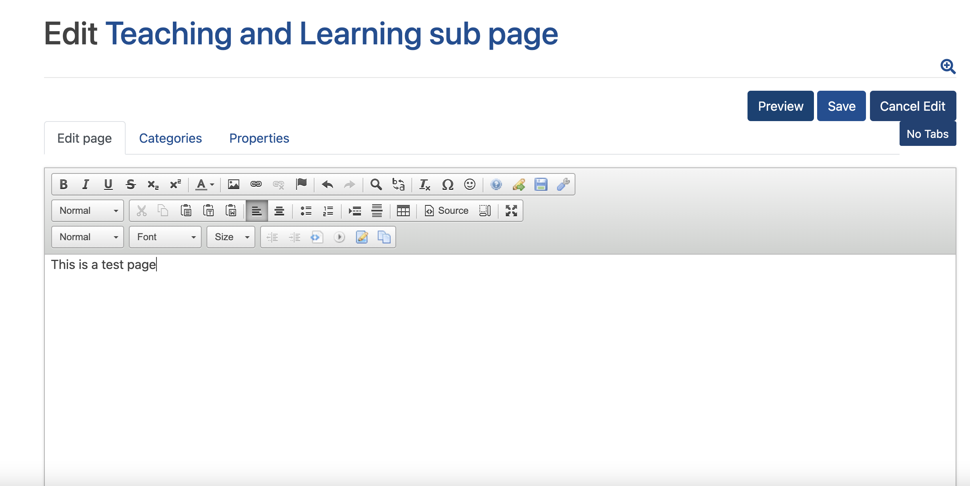Open the Size dropdown
Viewport: 970px width, 486px height.
231,237
